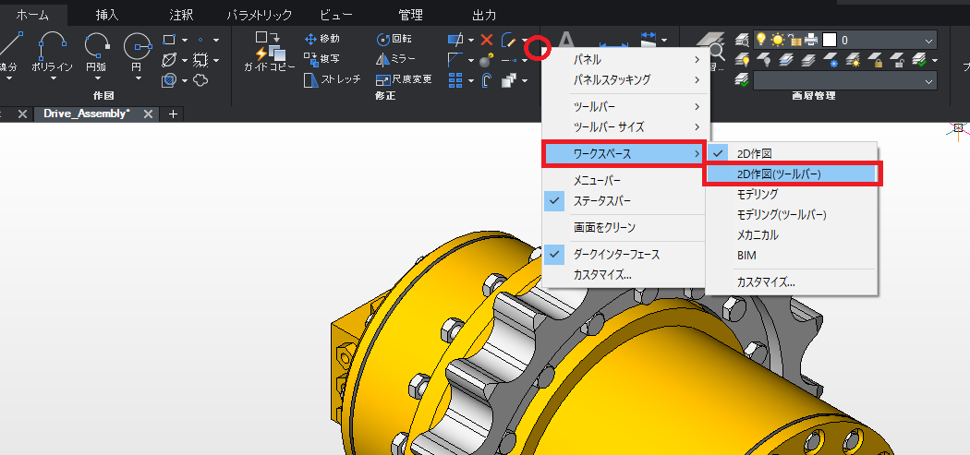The width and height of the screenshot is (970, 455).
Task: Click the bomb Explode icon
Action: tap(487, 60)
